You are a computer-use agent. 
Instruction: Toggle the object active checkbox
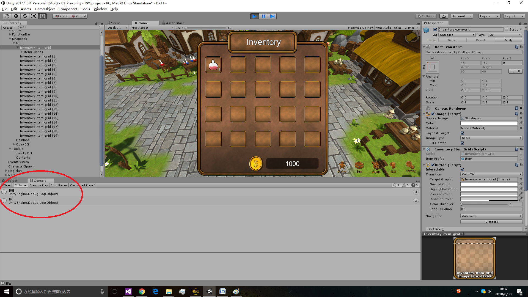pyautogui.click(x=435, y=29)
